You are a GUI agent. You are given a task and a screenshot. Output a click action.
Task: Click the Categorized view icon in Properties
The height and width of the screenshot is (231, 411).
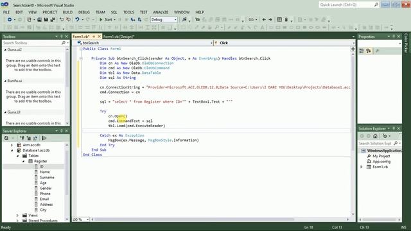362,51
